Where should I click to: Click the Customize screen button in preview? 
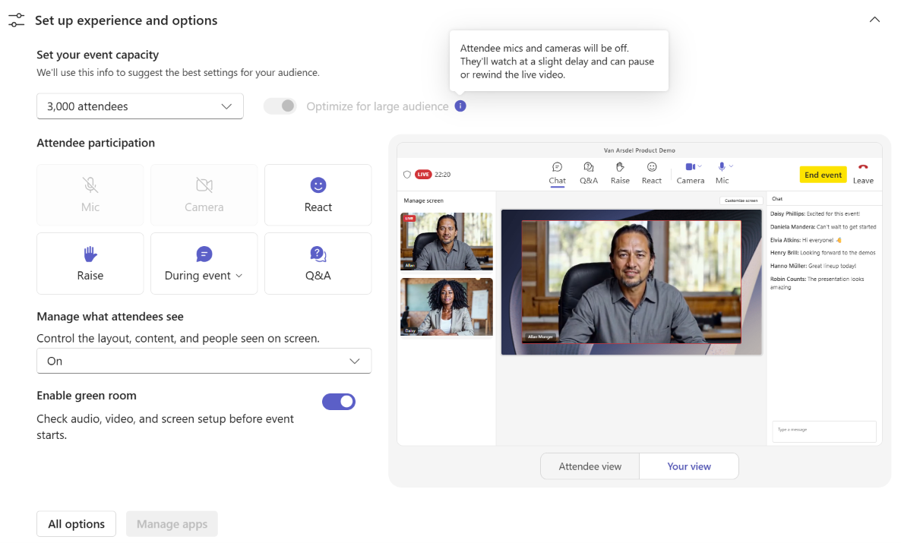741,200
